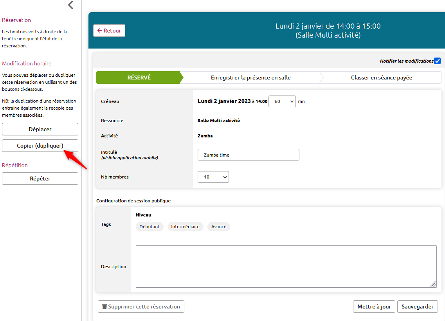The width and height of the screenshot is (445, 321).
Task: Toggle the Avancé level tag
Action: click(x=218, y=227)
